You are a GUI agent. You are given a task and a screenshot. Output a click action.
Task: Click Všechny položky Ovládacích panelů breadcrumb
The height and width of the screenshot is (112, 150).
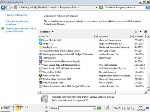click(39, 7)
